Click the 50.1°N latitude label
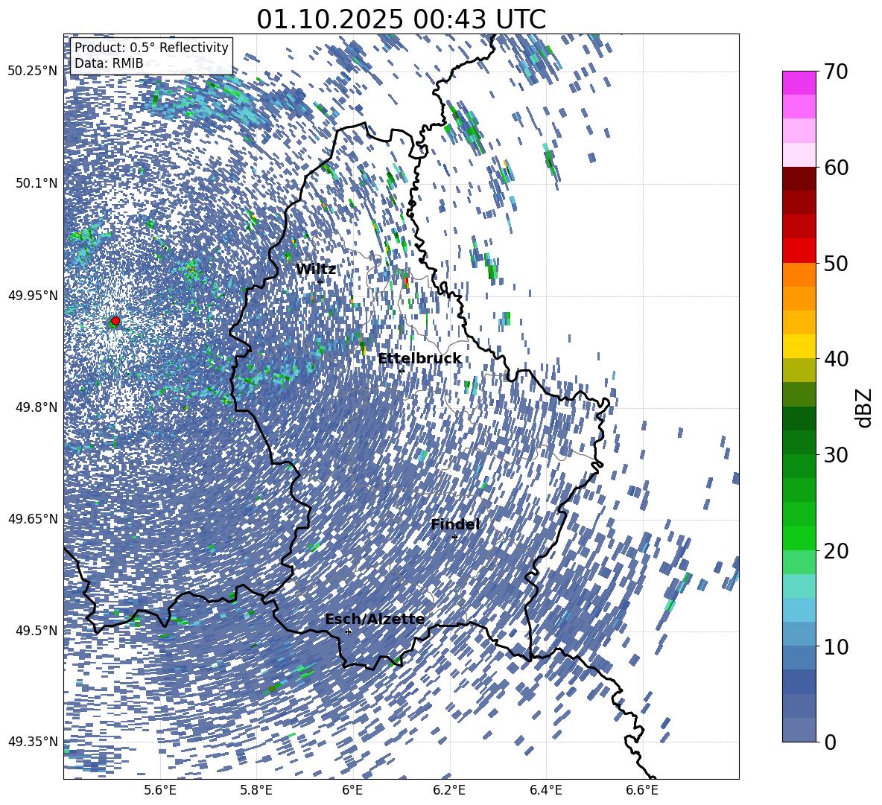Viewport: 882px width, 805px height. (x=37, y=183)
